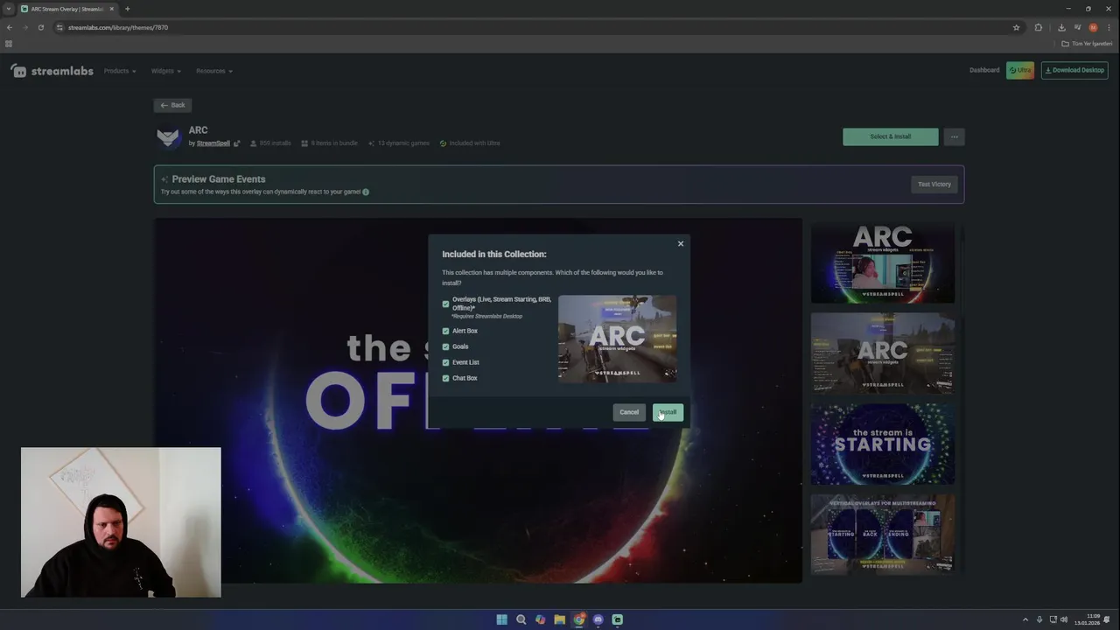Show hidden system tray icons
1120x630 pixels.
click(1025, 619)
